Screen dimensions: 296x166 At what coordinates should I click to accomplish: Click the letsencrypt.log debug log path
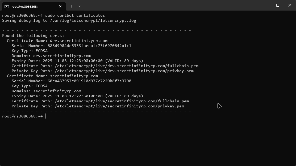pyautogui.click(x=93, y=20)
